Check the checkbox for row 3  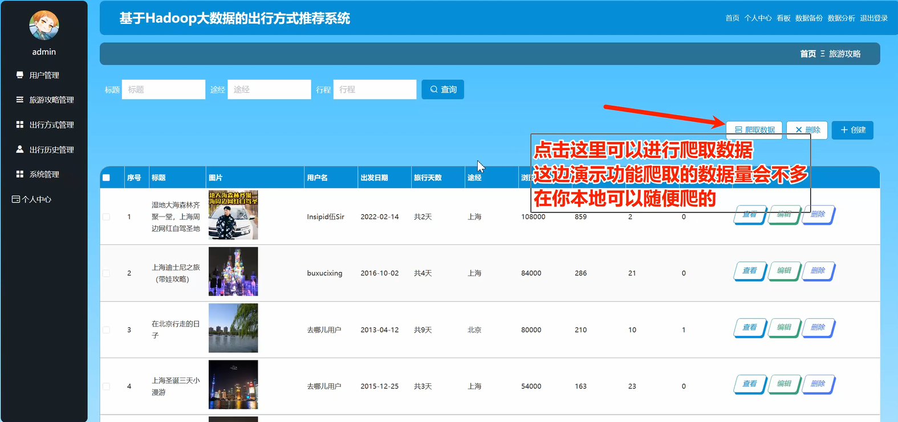point(106,330)
